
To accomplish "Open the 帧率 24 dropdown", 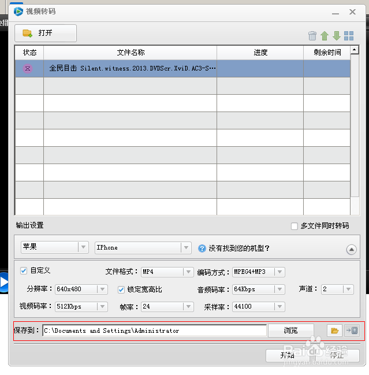I will pos(167,307).
